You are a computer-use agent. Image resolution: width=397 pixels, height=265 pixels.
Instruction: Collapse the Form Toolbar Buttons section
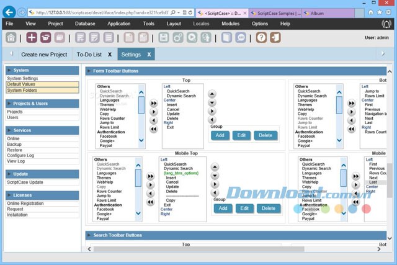(x=89, y=71)
